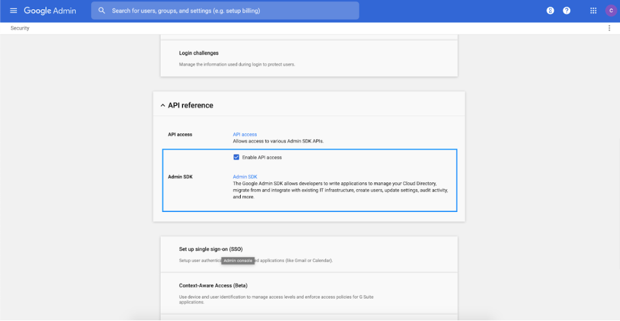Open the account avatar menu
The width and height of the screenshot is (620, 321).
point(611,11)
